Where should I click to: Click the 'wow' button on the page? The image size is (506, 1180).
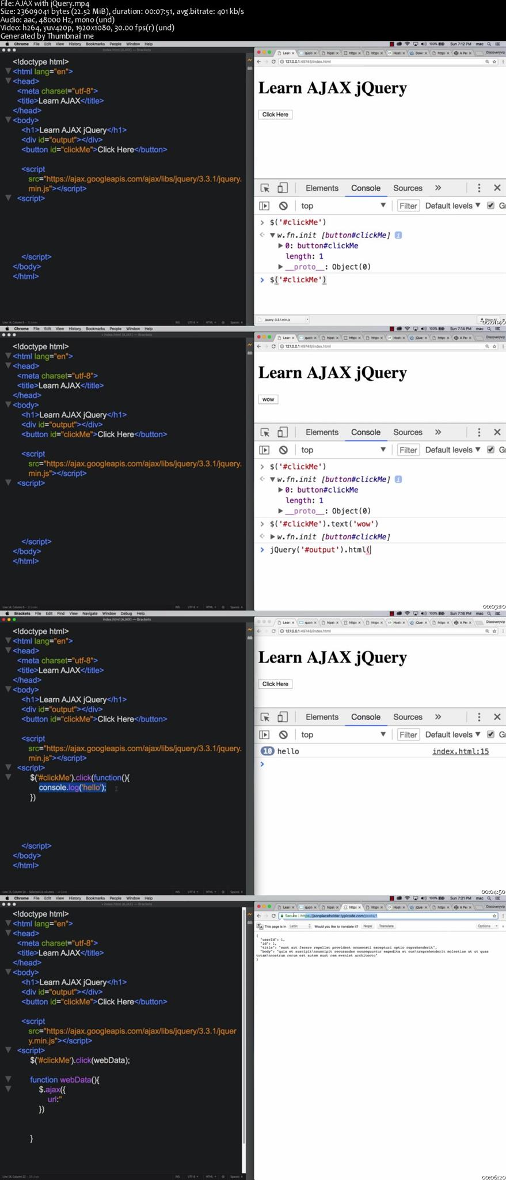point(268,399)
